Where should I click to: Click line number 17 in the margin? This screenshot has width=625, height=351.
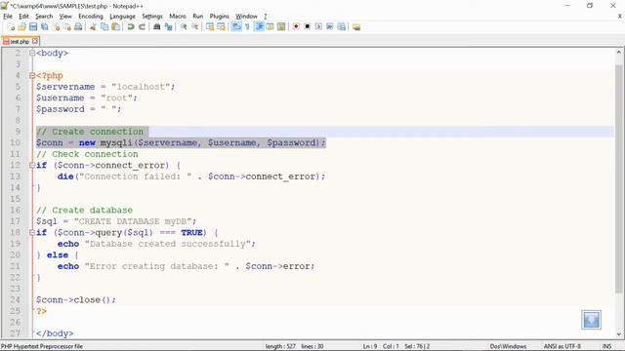[x=16, y=221]
